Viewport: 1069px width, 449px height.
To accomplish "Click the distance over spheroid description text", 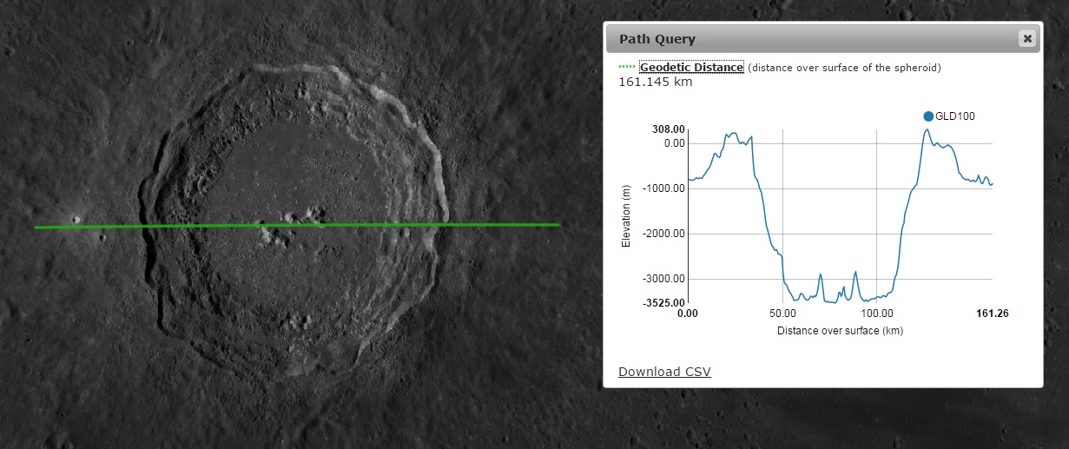I will coord(844,68).
